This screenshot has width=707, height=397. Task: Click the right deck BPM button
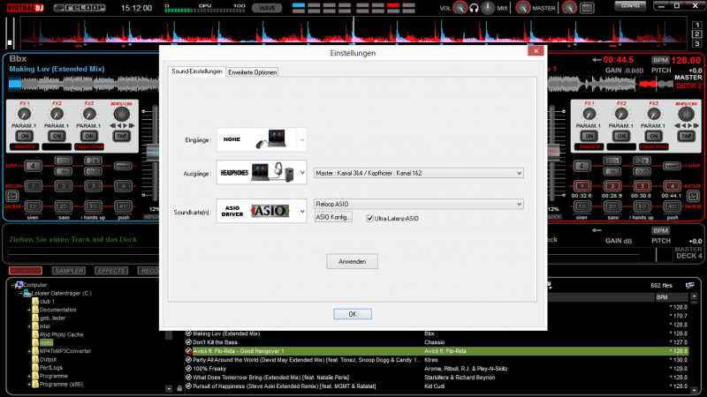click(x=660, y=60)
